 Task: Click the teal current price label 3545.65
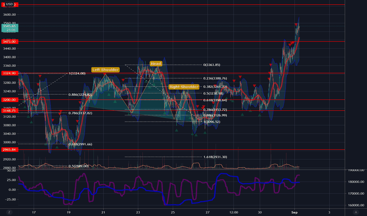(10, 28)
